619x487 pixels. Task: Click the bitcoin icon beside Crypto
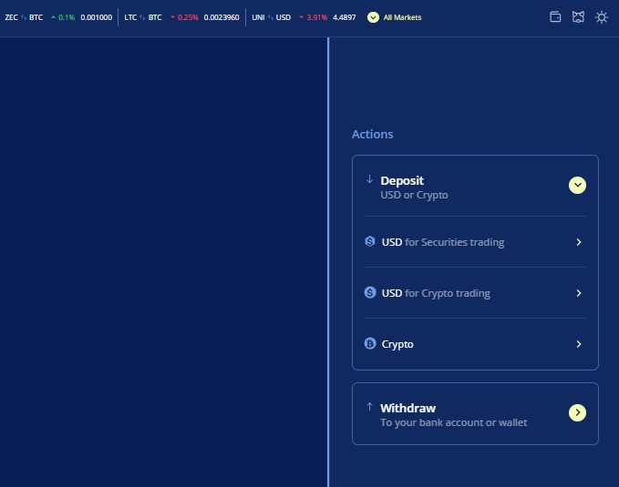[x=370, y=343]
